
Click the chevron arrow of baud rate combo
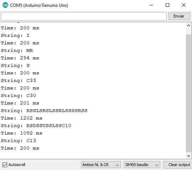click(157, 165)
